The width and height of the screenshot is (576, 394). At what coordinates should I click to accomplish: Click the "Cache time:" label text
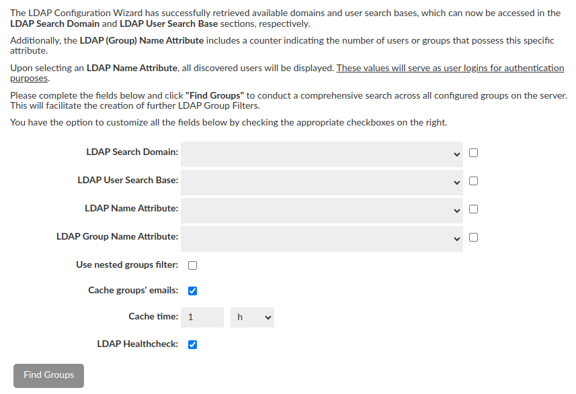click(153, 317)
